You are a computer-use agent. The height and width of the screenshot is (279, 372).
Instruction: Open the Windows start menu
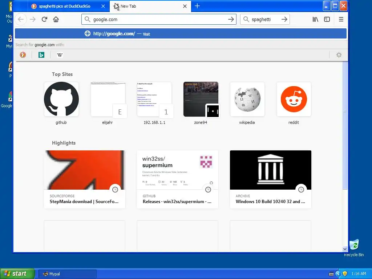17,274
